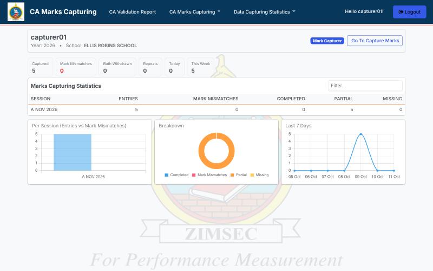Focus the Filter input field
The image size is (433, 271).
(365, 86)
